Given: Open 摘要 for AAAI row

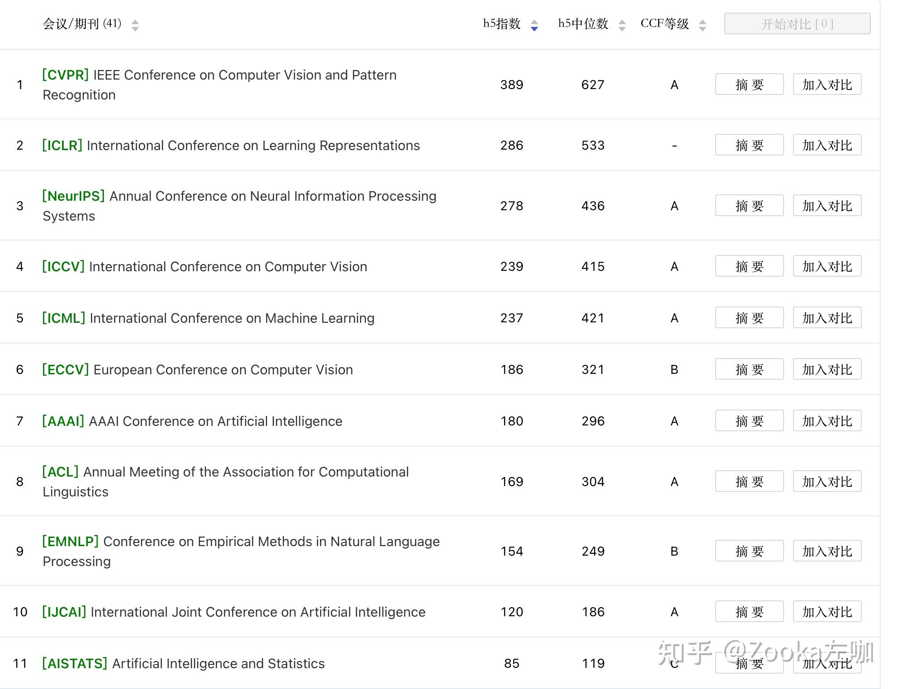Looking at the screenshot, I should pos(750,421).
